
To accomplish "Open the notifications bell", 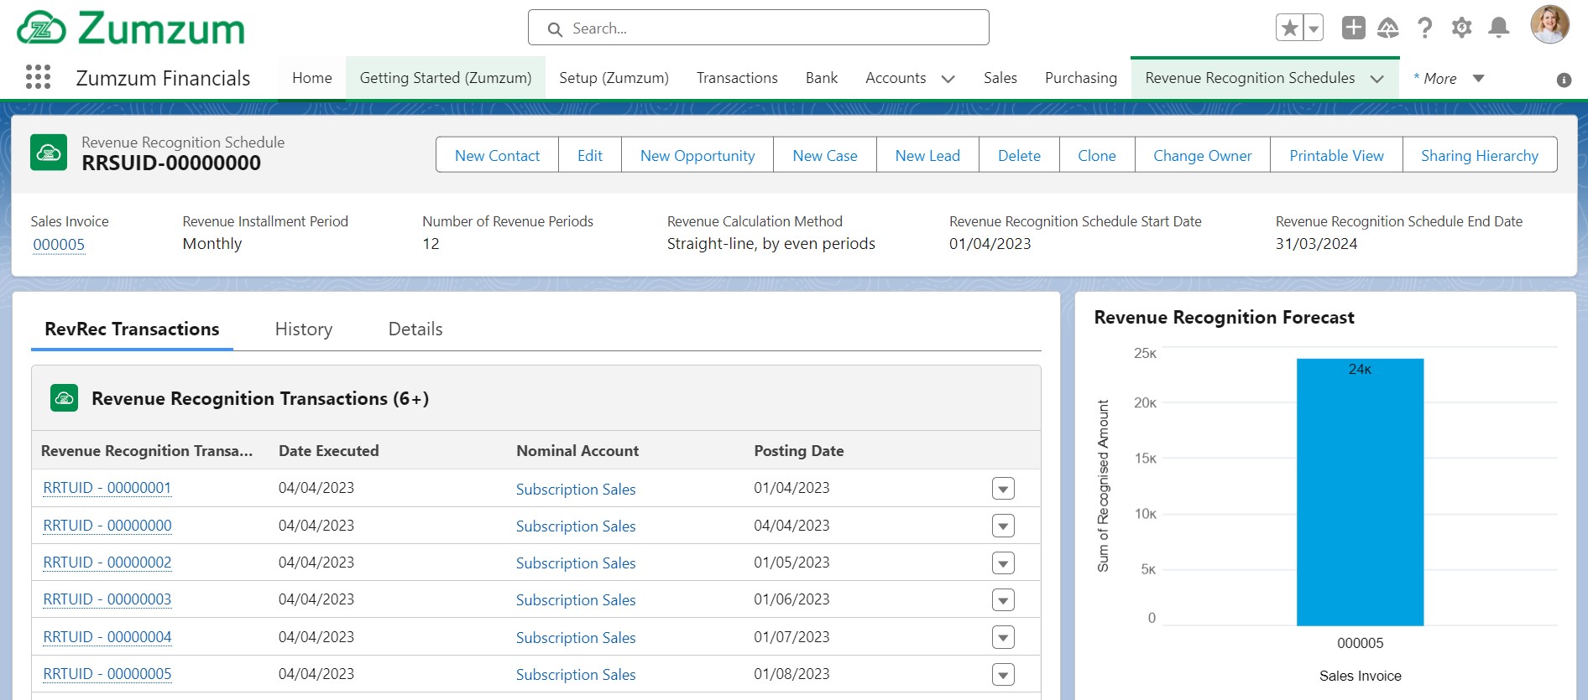I will tap(1498, 28).
